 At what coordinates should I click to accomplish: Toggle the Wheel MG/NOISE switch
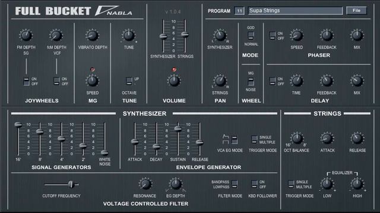click(x=251, y=82)
